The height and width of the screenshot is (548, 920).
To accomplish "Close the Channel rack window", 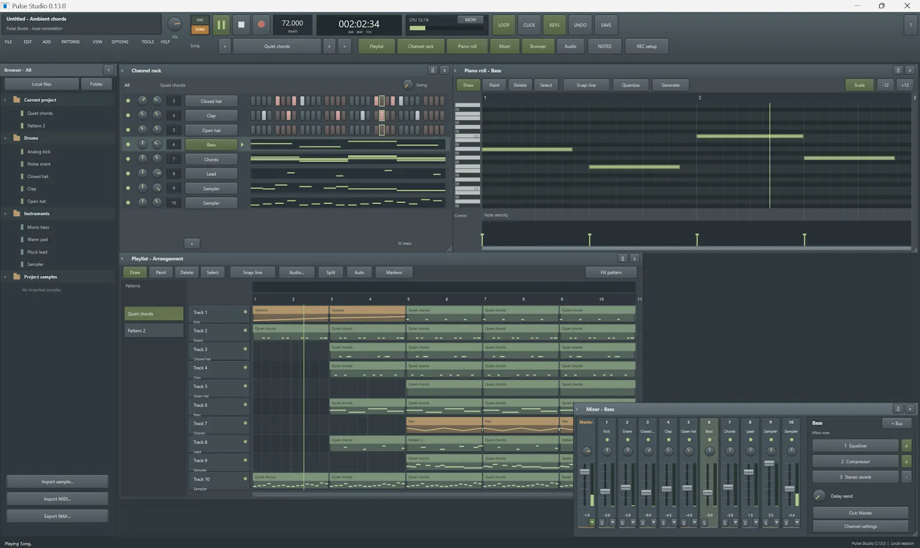I will (444, 70).
